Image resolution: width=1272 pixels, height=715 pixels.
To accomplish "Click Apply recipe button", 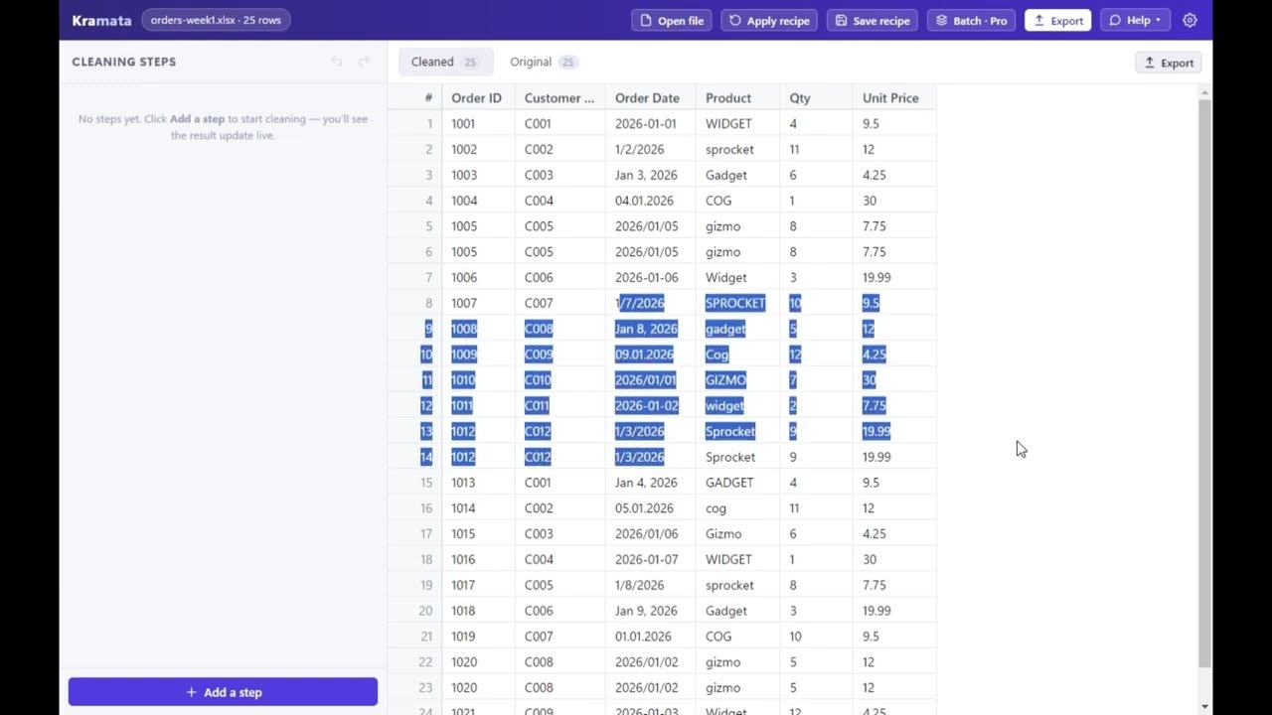I will click(769, 20).
